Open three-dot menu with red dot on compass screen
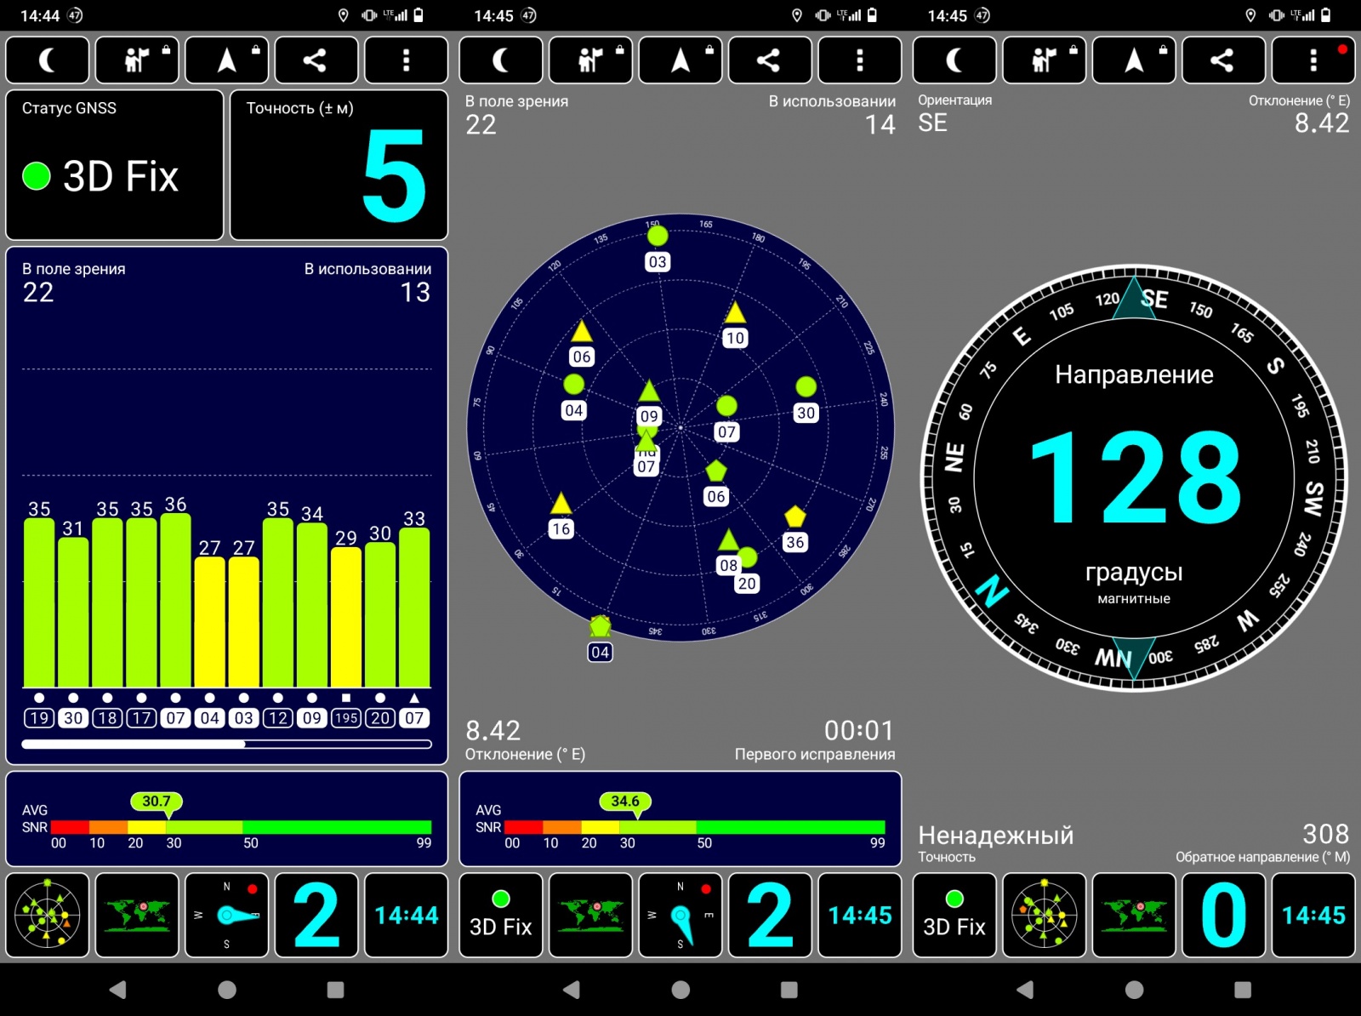This screenshot has height=1016, width=1361. (1313, 60)
